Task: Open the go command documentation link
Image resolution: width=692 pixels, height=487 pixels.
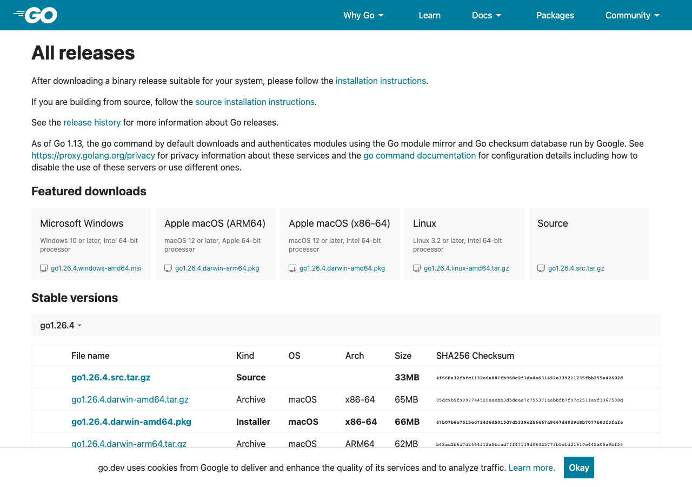Action: point(420,155)
